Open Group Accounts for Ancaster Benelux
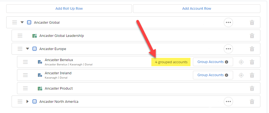Image resolution: width=269 pixels, height=113 pixels. pos(213,62)
